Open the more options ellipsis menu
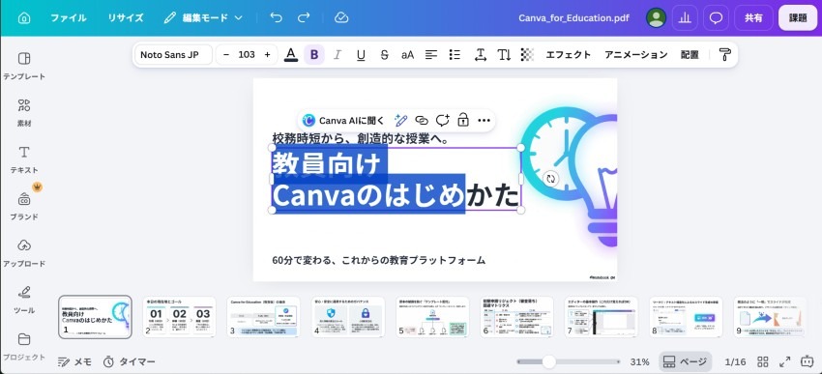This screenshot has height=374, width=822. [484, 121]
